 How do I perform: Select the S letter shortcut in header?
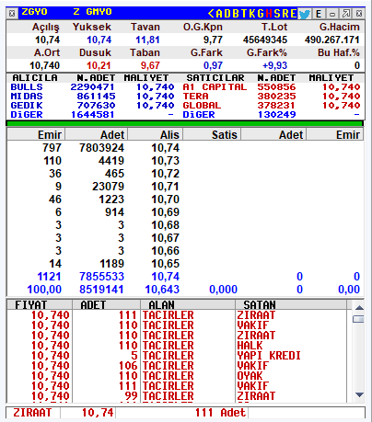coord(277,14)
